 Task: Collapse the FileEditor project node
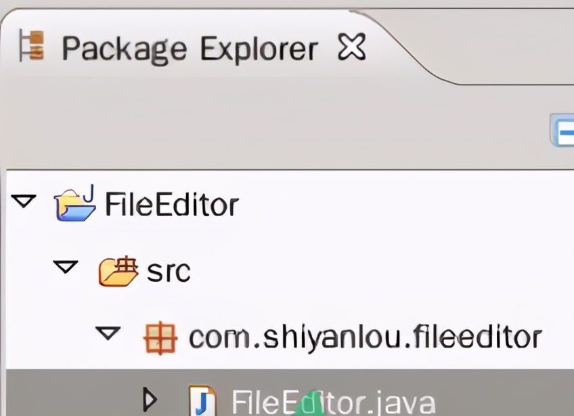coord(25,201)
